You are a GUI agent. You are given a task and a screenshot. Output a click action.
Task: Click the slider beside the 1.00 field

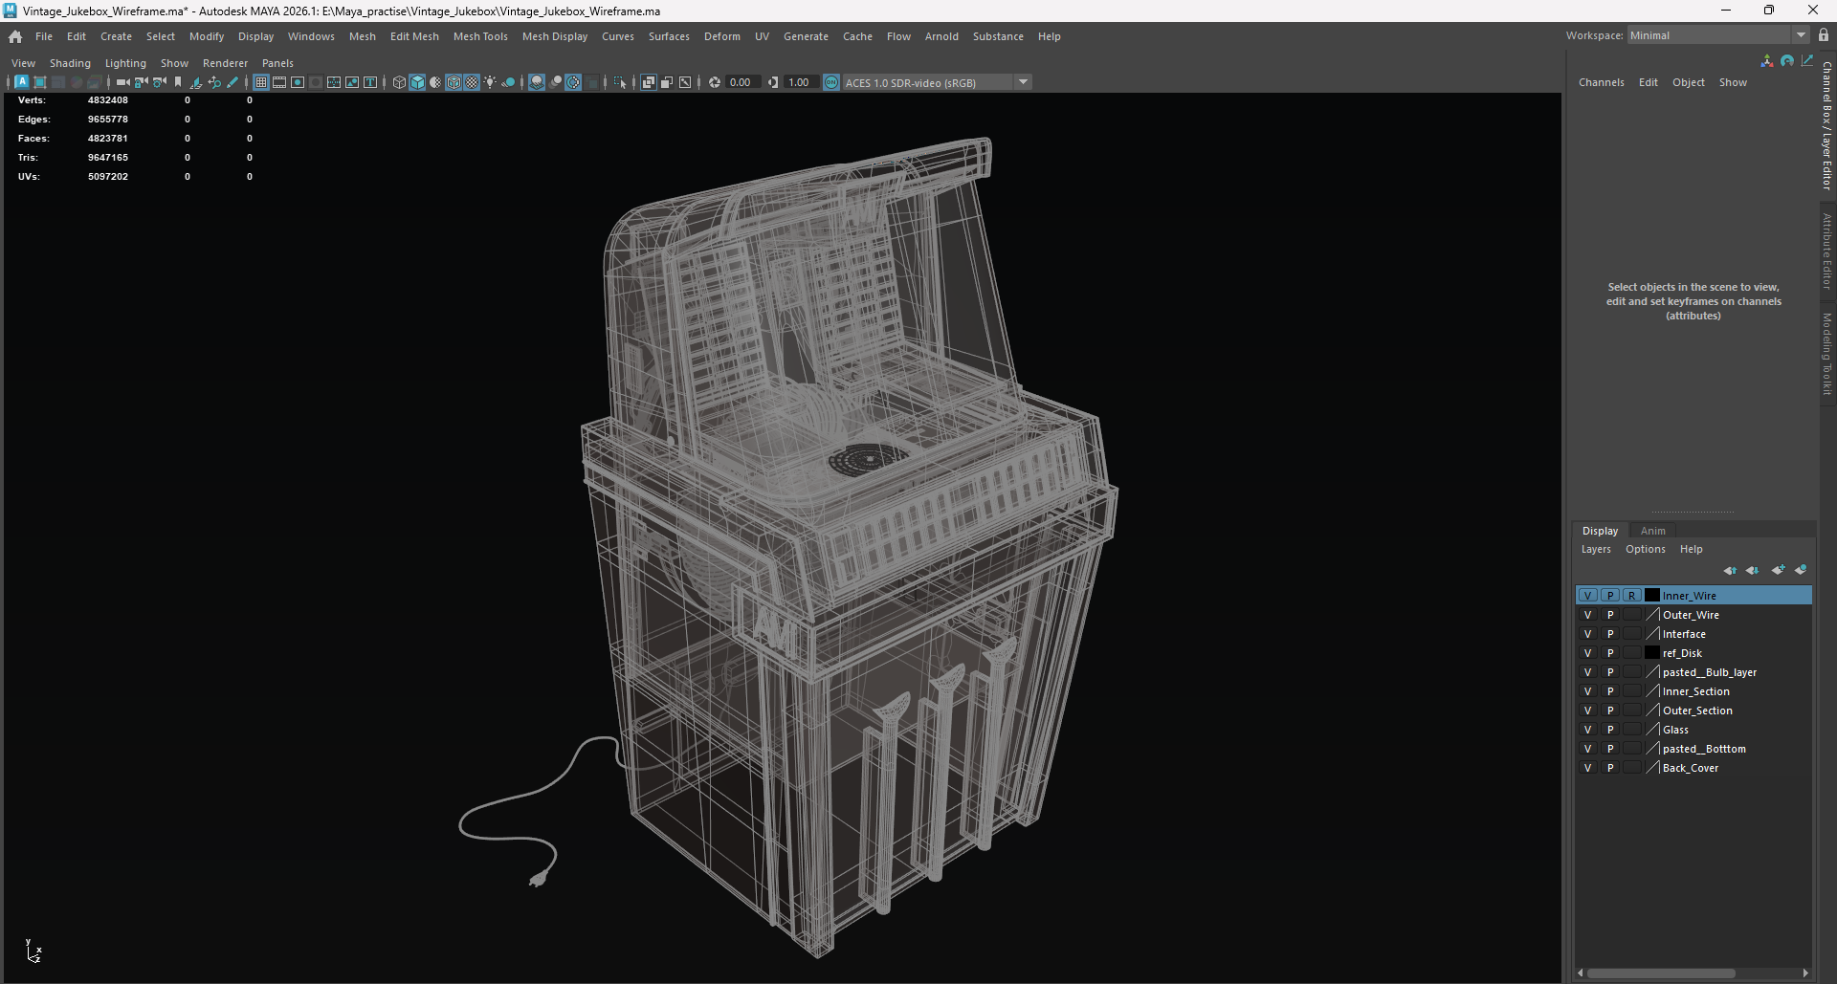[773, 82]
